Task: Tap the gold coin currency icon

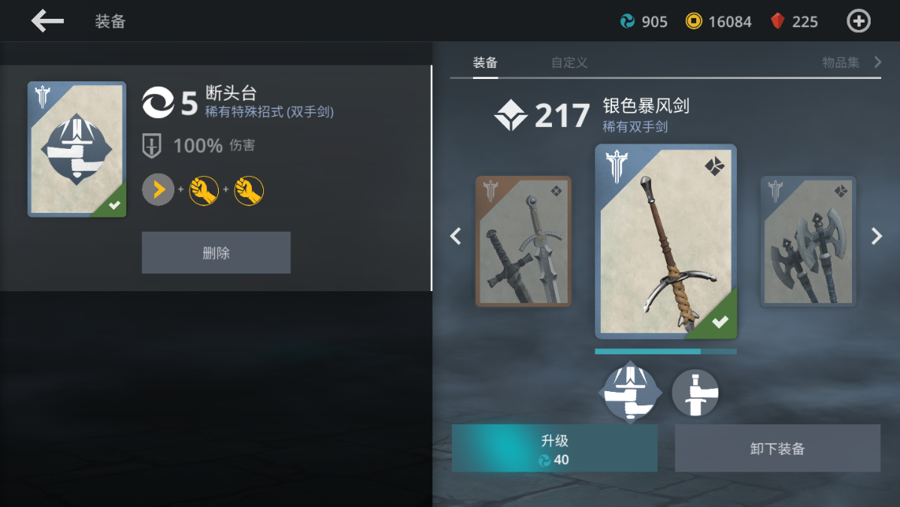Action: tap(693, 21)
